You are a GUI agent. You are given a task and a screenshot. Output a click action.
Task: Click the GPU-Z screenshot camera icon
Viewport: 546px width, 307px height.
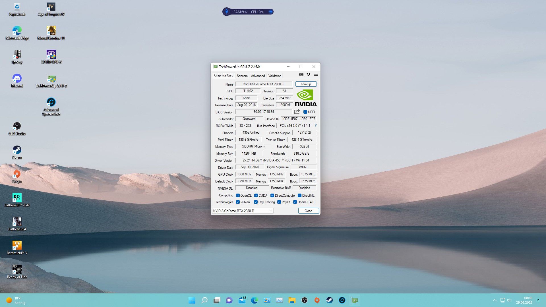(301, 74)
